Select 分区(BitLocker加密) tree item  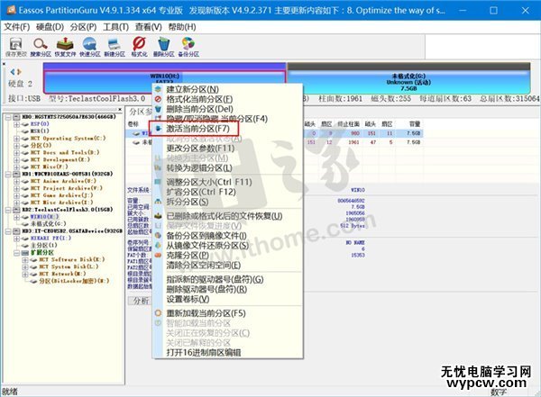(x=74, y=281)
